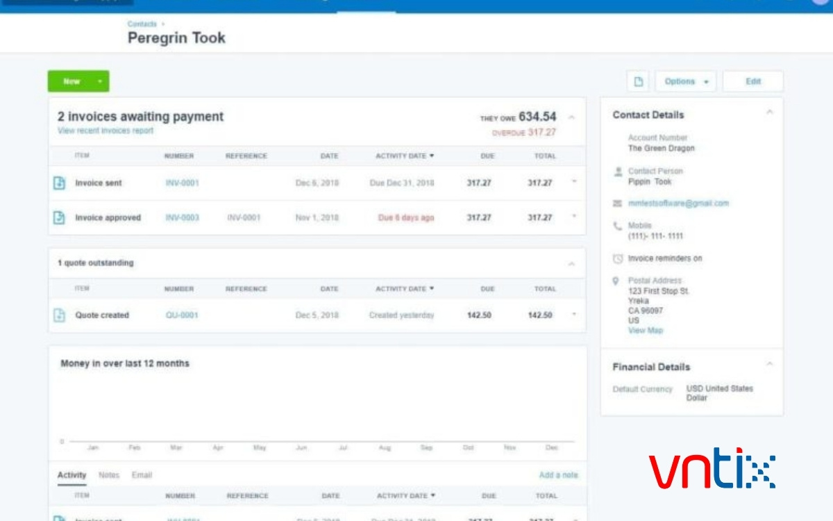The height and width of the screenshot is (521, 833).
Task: Click the clock icon next to Invoice reminders
Action: point(616,258)
